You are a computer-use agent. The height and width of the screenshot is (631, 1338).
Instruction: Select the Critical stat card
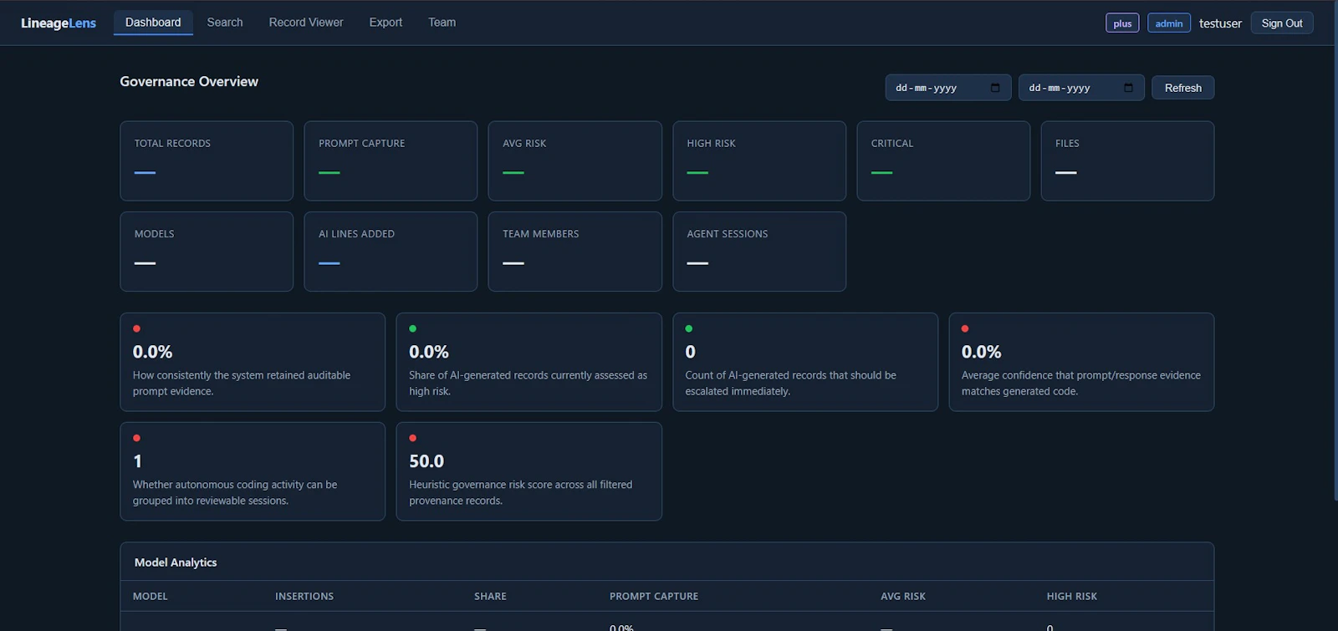click(x=943, y=160)
